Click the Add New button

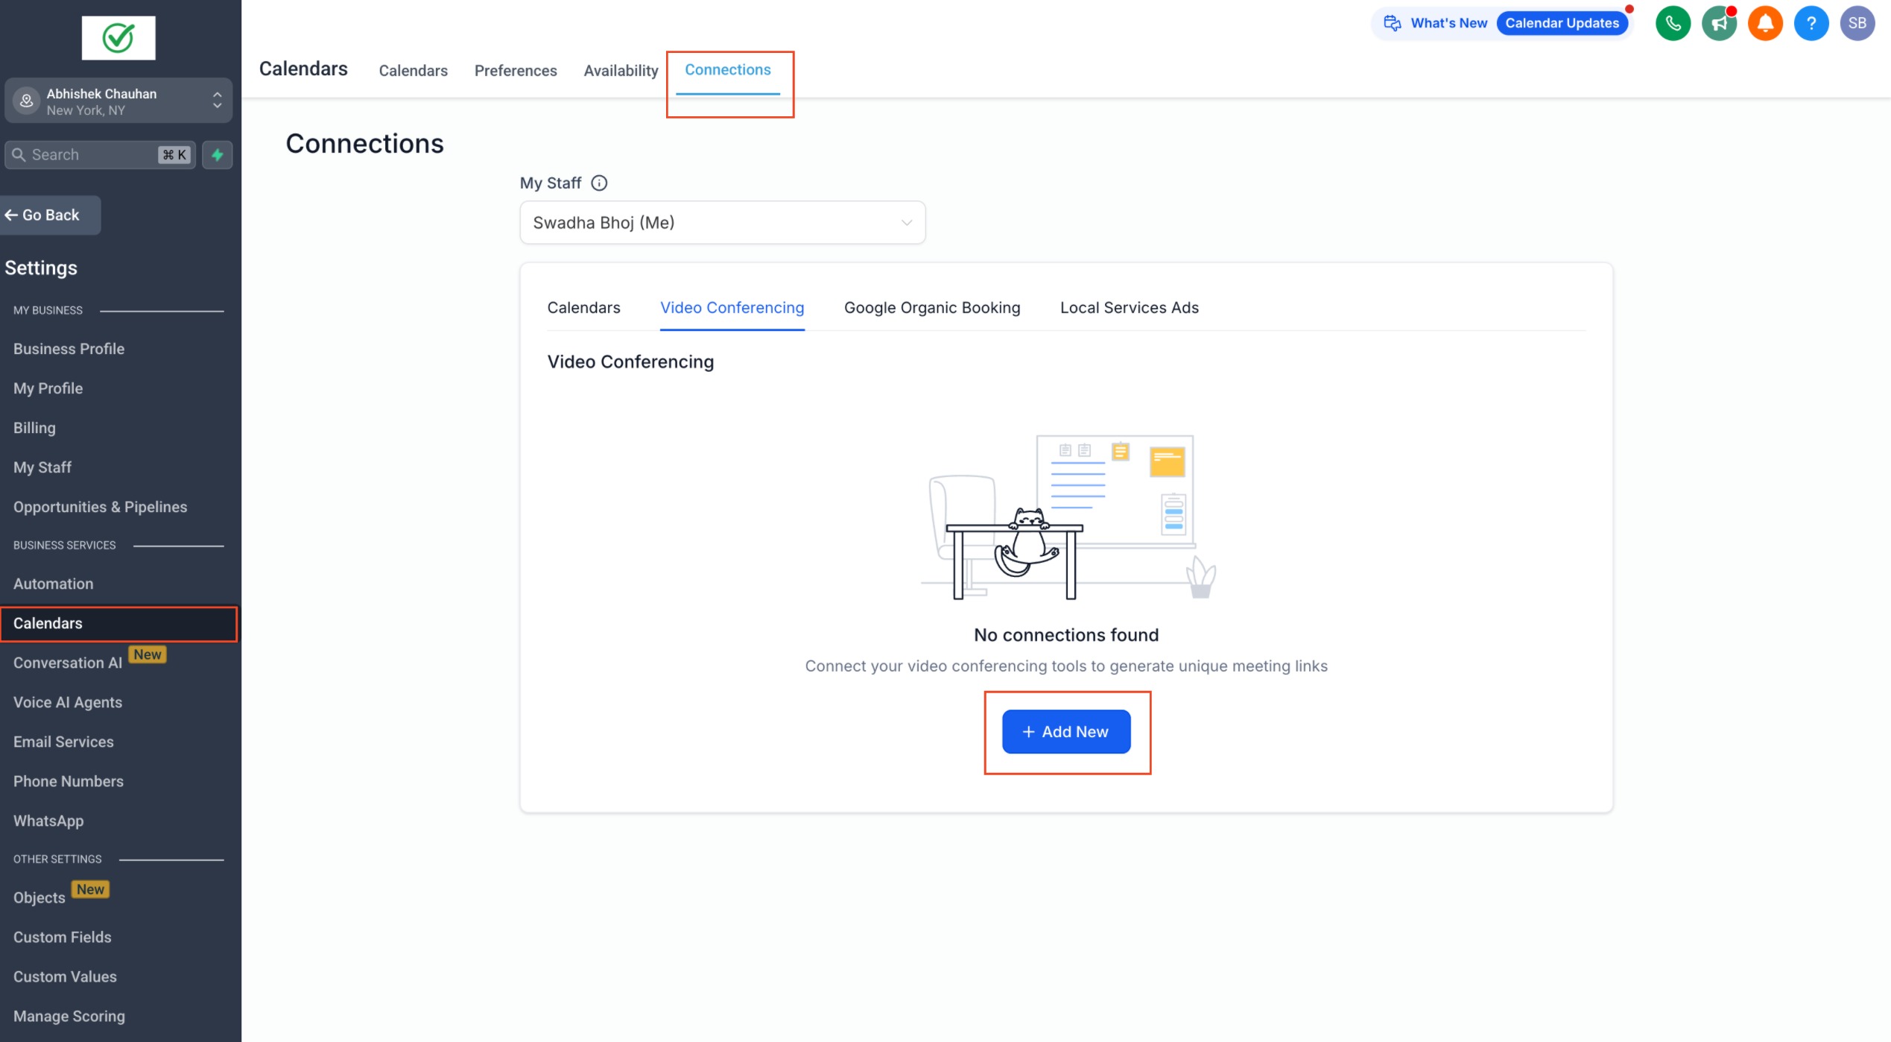click(x=1065, y=732)
